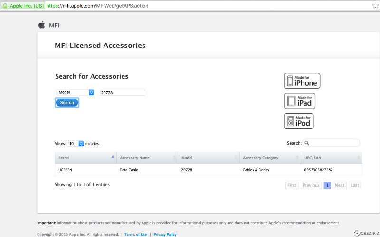
Task: Click the magnifier icon in table search
Action: [307, 143]
